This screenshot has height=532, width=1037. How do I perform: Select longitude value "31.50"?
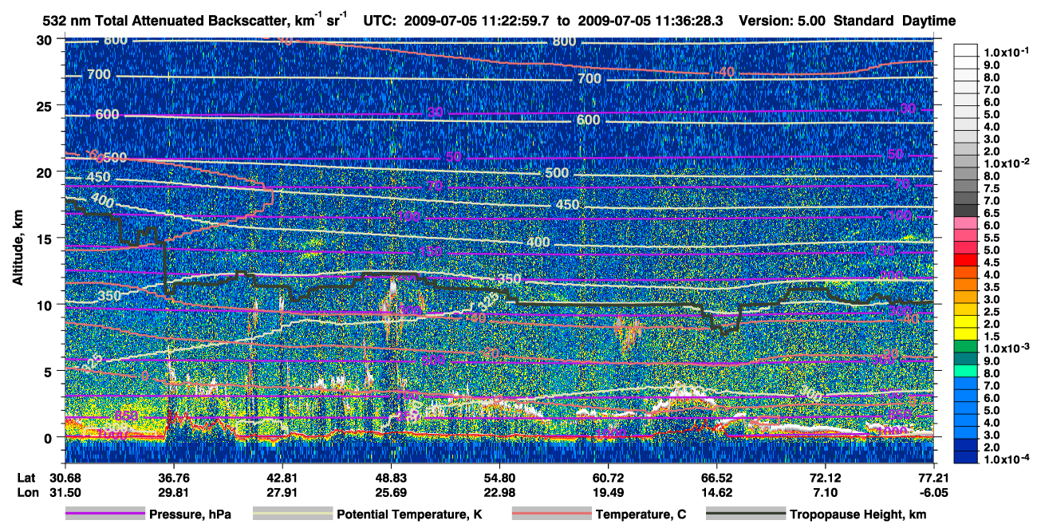(65, 492)
